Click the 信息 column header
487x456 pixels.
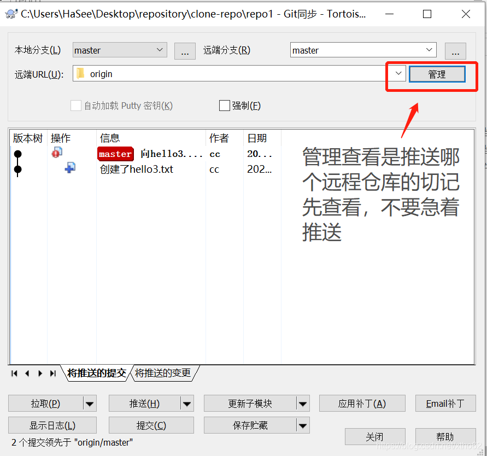coord(151,138)
